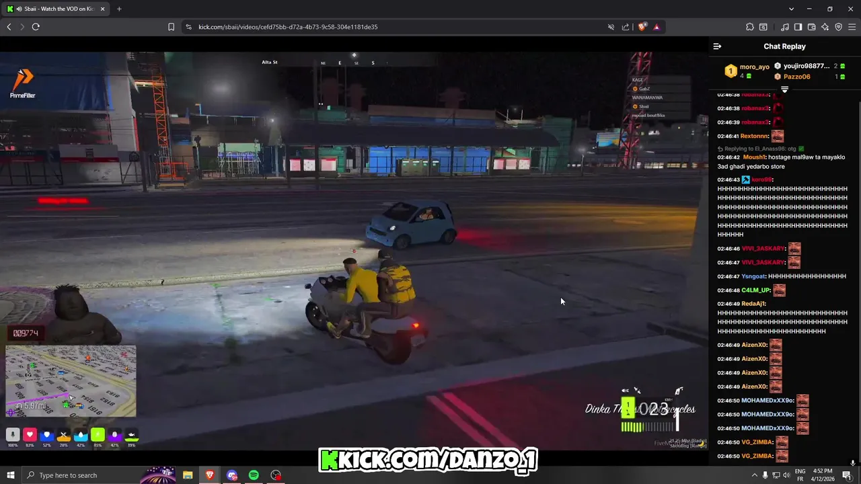Open youjiro98877 leaderboard entry
861x484 pixels.
[x=809, y=66]
